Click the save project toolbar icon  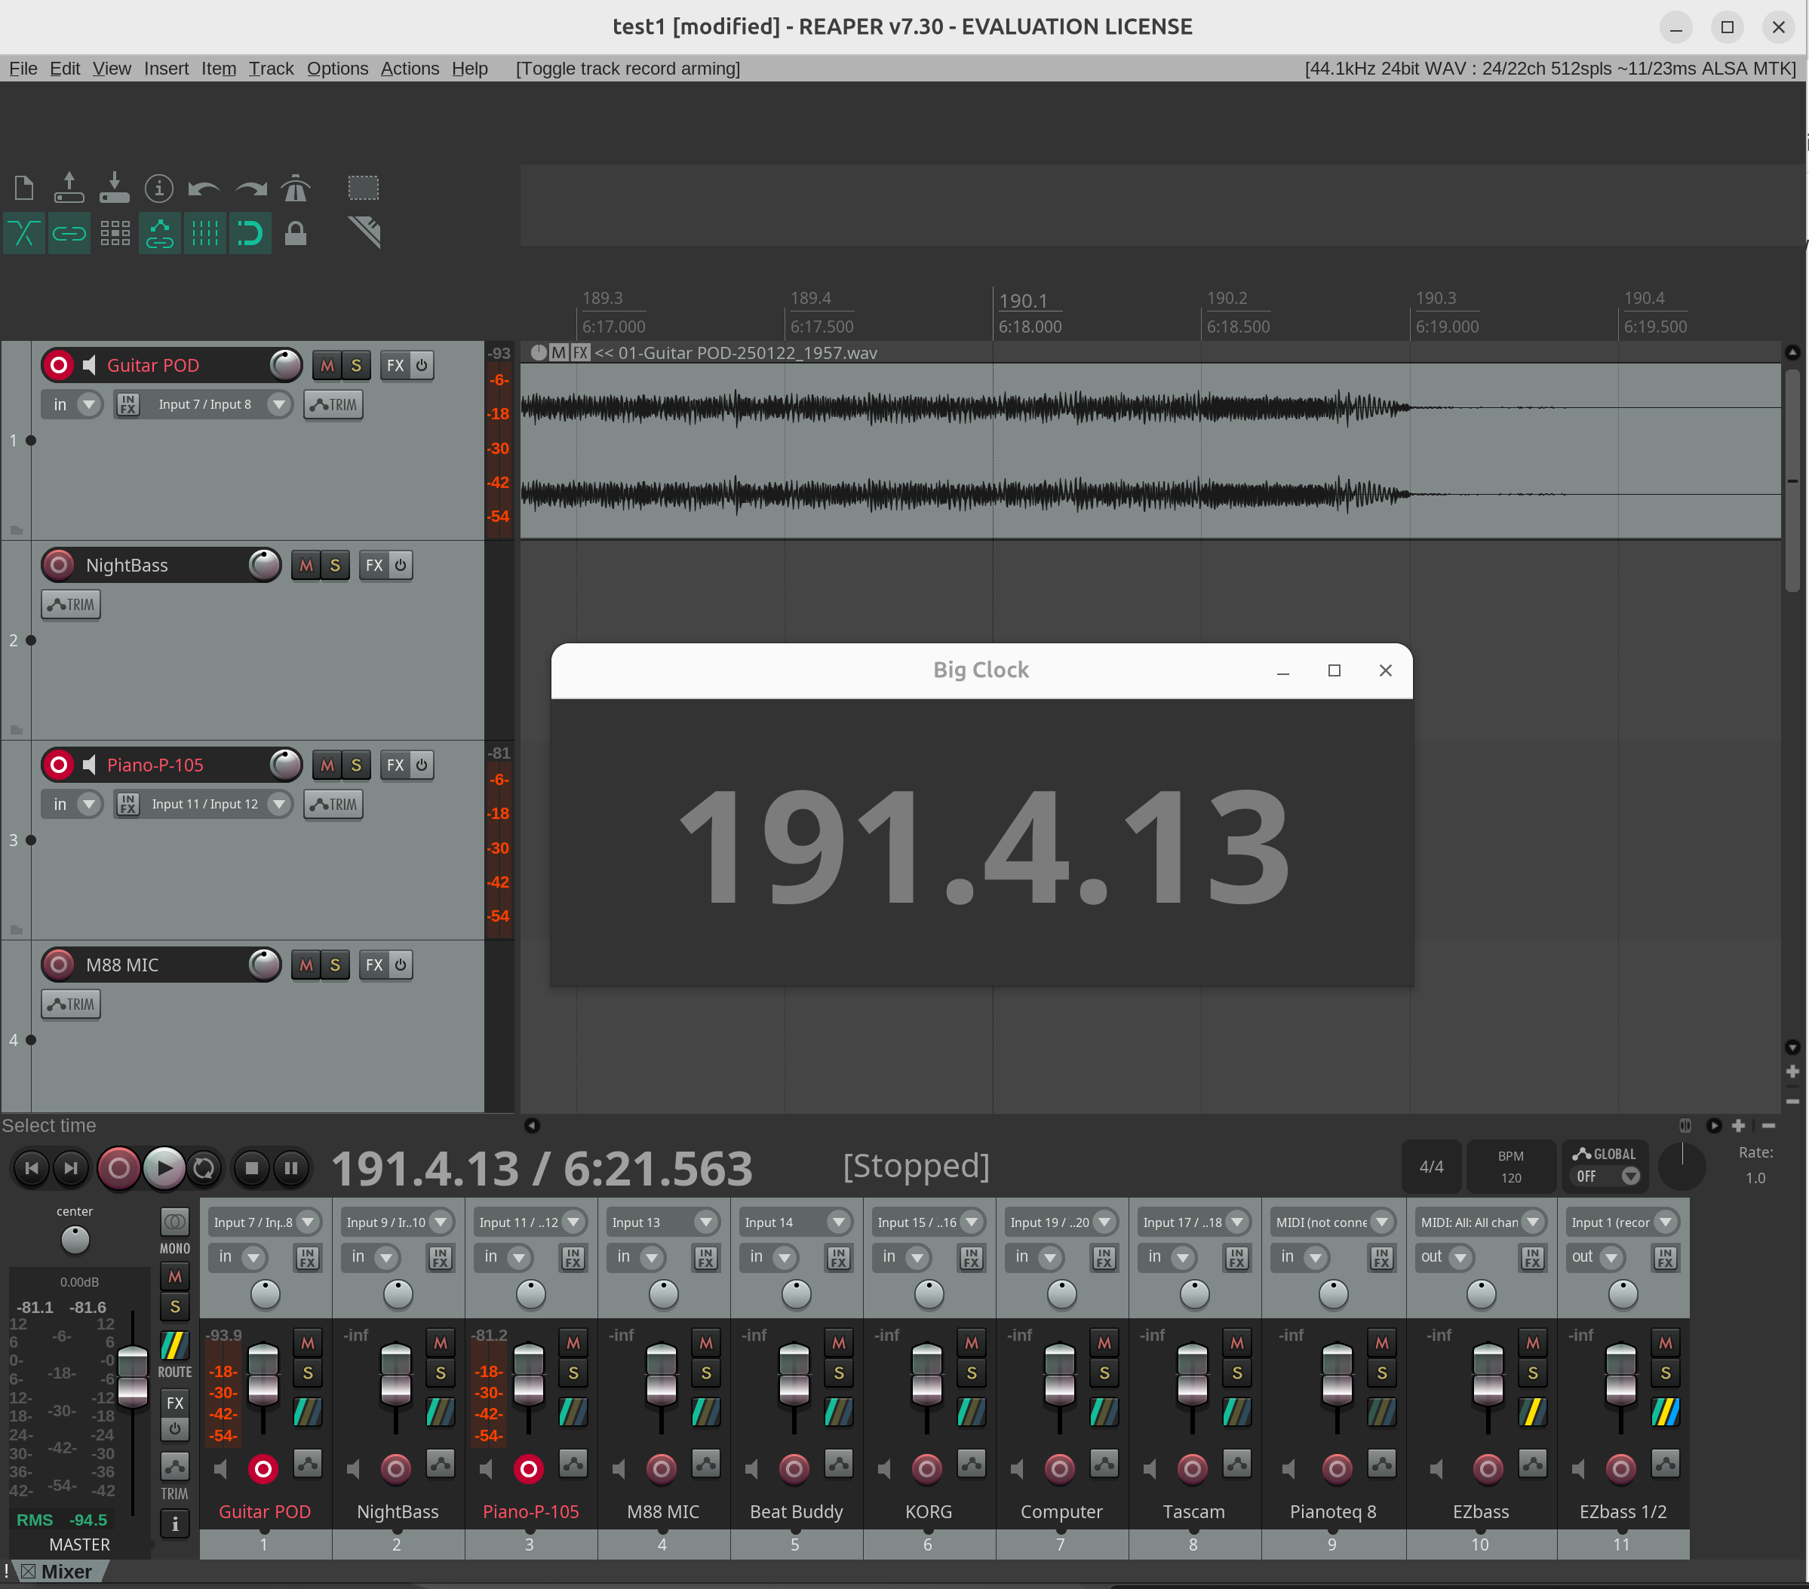coord(114,188)
